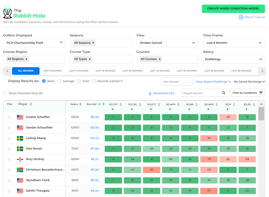The width and height of the screenshot is (269, 197).
Task: Click the Min Rounds input field
Action: (x=177, y=82)
